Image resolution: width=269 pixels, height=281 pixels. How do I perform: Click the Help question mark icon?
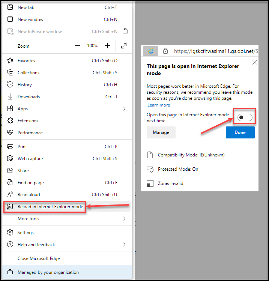(x=10, y=244)
